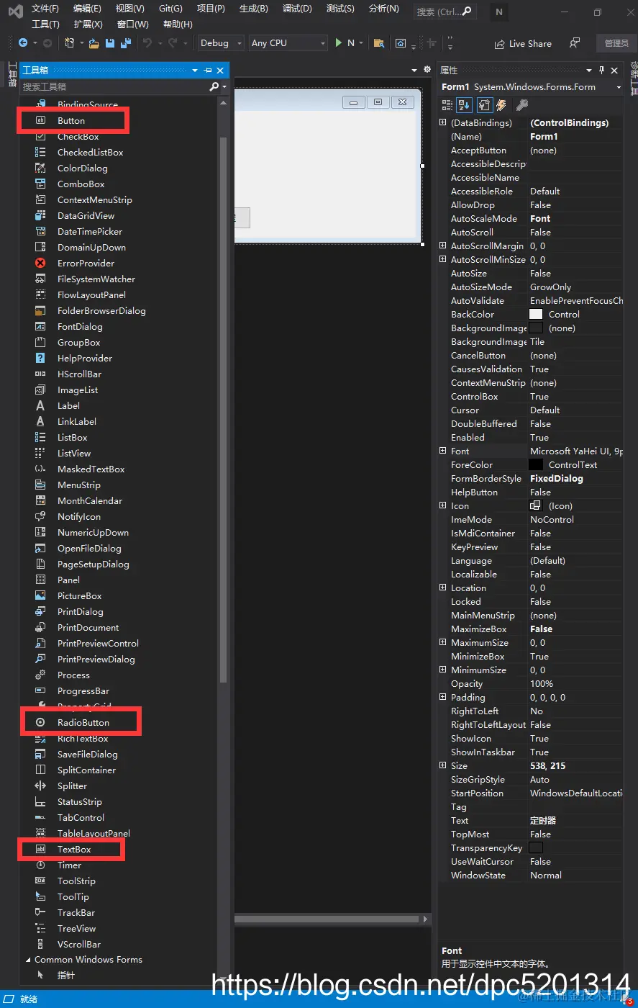Viewport: 638px width, 1008px height.
Task: Toggle Categorized view in Properties panel
Action: [x=447, y=105]
